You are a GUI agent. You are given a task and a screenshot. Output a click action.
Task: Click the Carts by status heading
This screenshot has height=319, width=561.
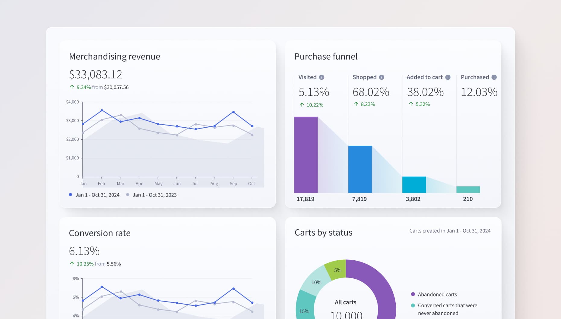323,233
